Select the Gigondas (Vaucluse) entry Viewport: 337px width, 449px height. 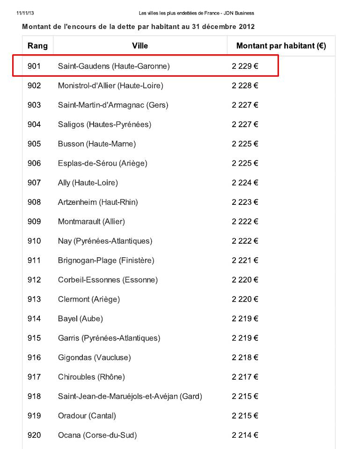click(x=94, y=357)
